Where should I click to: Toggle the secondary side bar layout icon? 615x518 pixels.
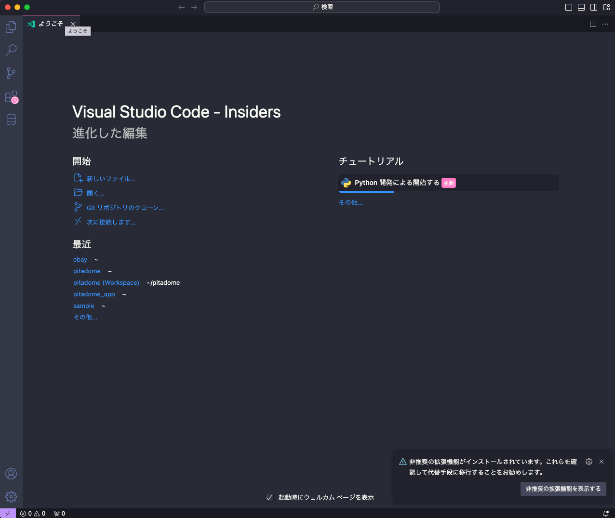(x=594, y=7)
